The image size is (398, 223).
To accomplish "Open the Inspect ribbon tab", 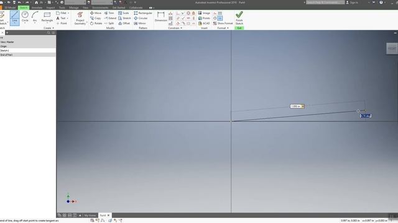I will point(50,7).
